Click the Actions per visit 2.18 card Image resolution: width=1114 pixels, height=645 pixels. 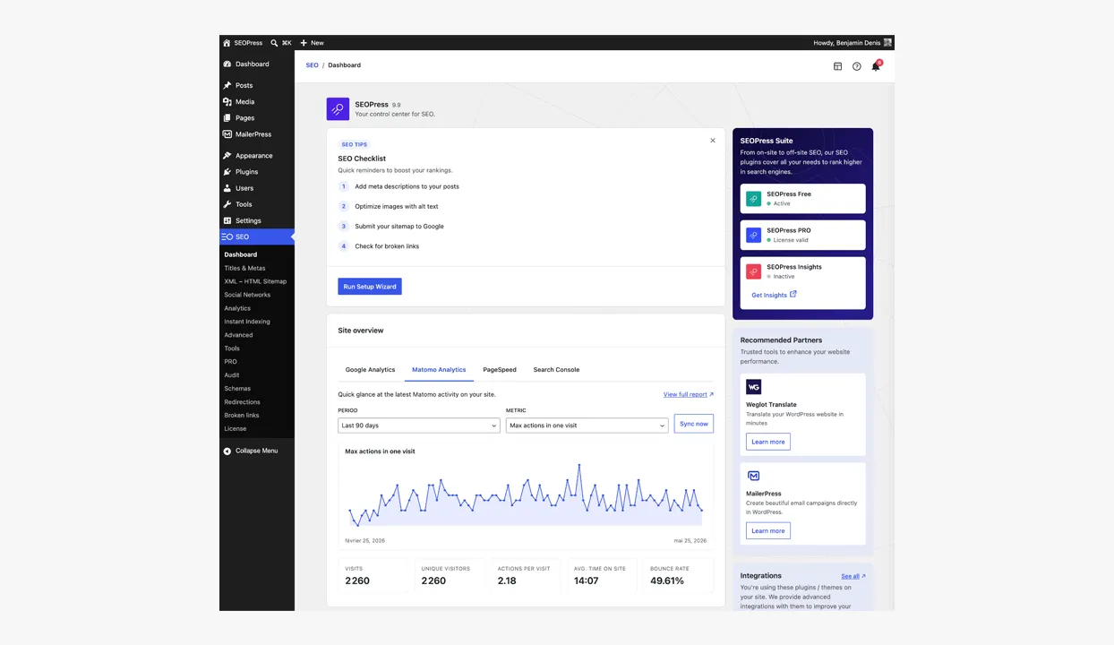[x=526, y=576]
